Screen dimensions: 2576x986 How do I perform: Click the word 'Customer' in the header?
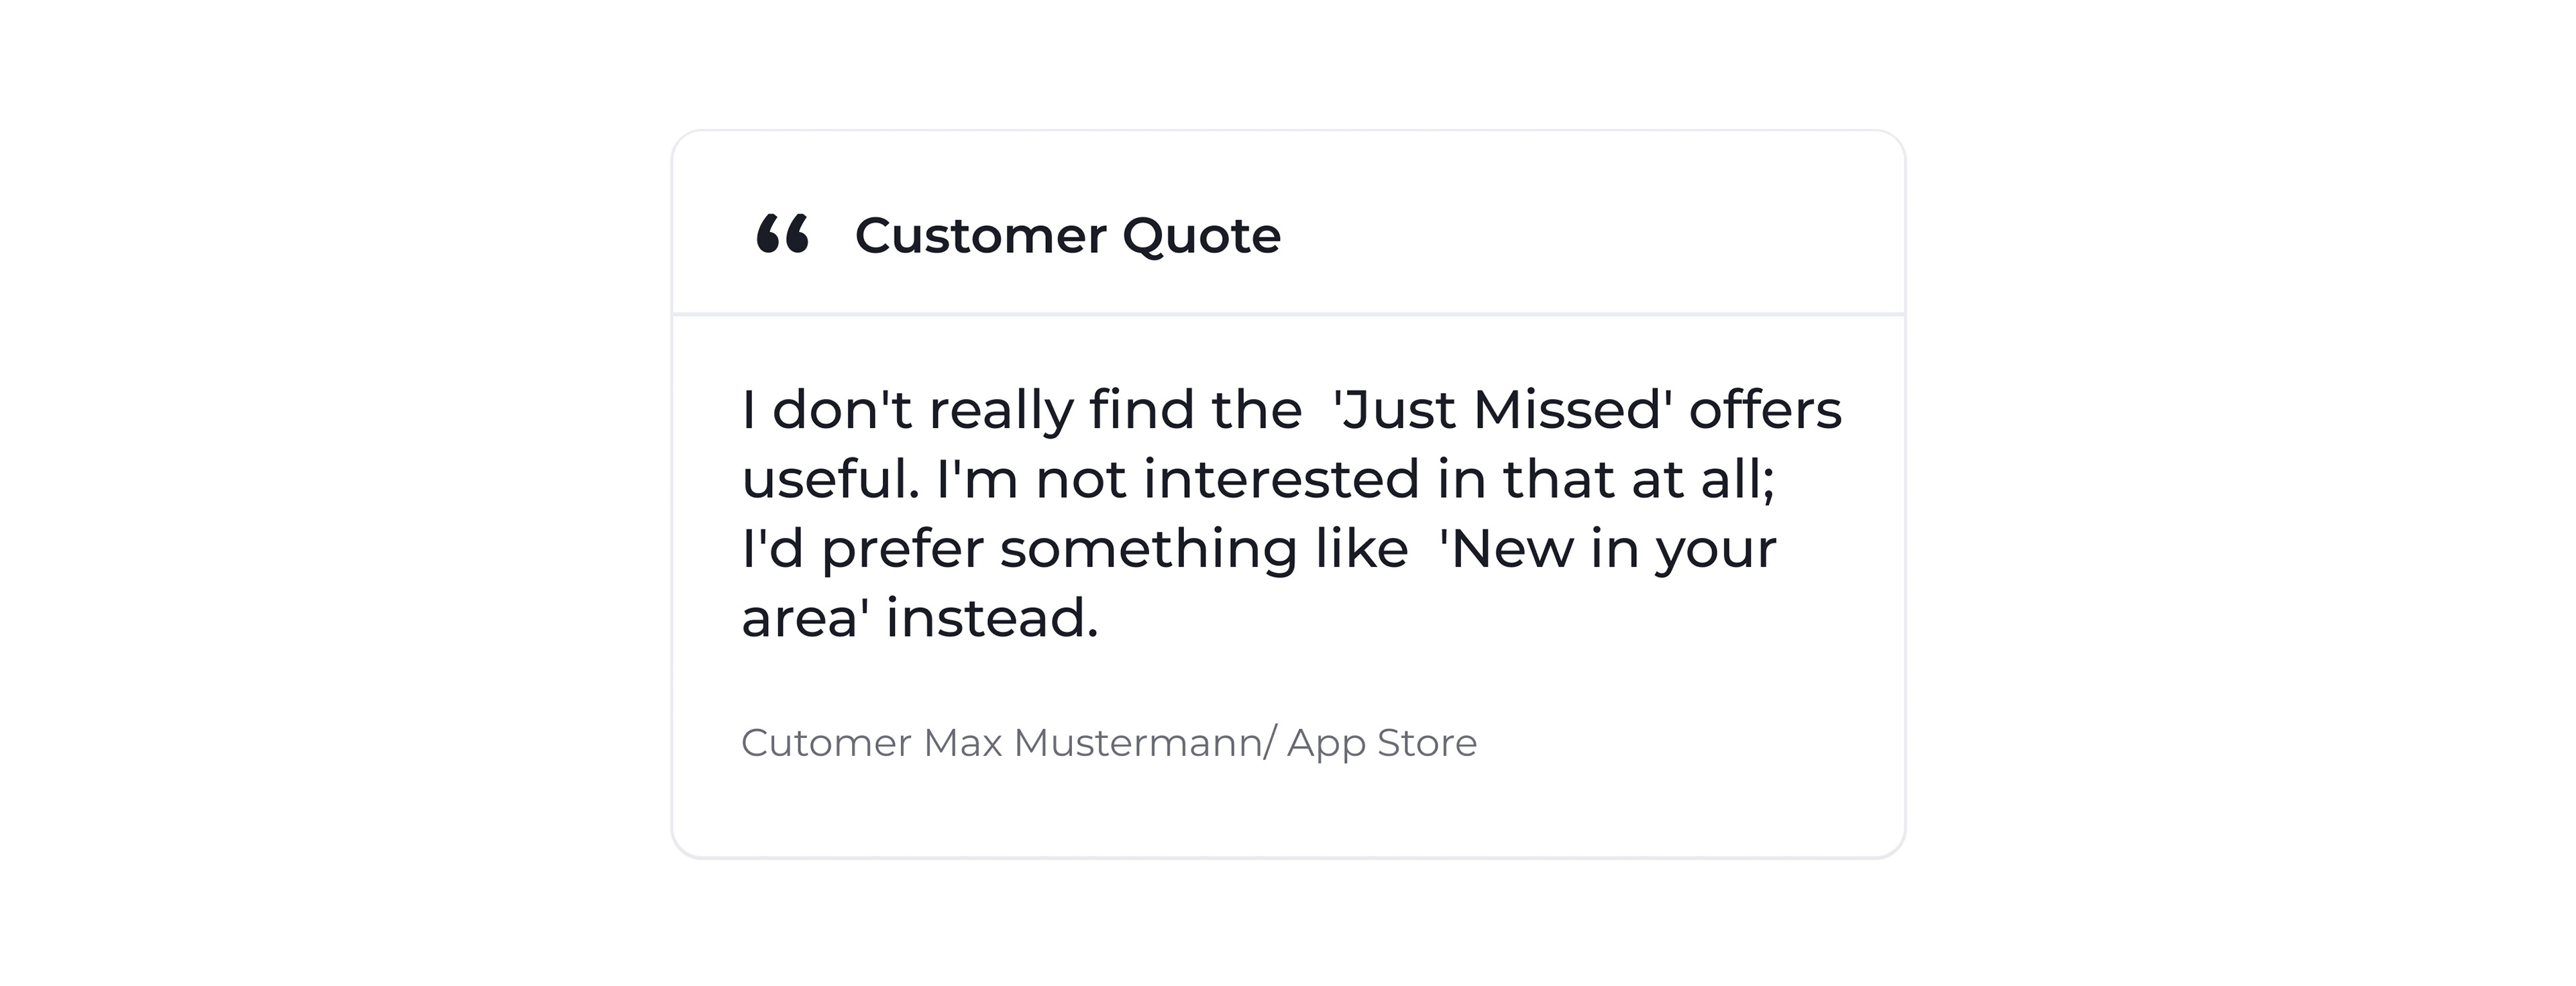pyautogui.click(x=981, y=236)
